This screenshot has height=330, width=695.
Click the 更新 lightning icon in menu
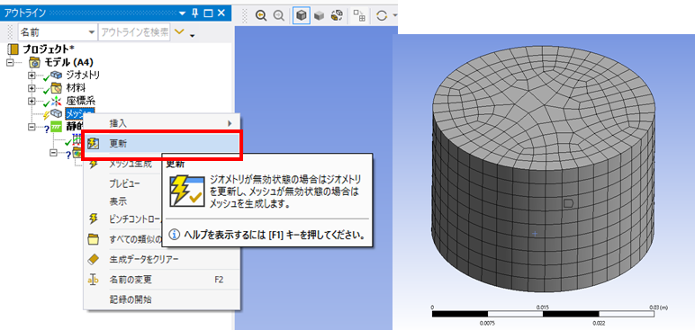pyautogui.click(x=94, y=143)
